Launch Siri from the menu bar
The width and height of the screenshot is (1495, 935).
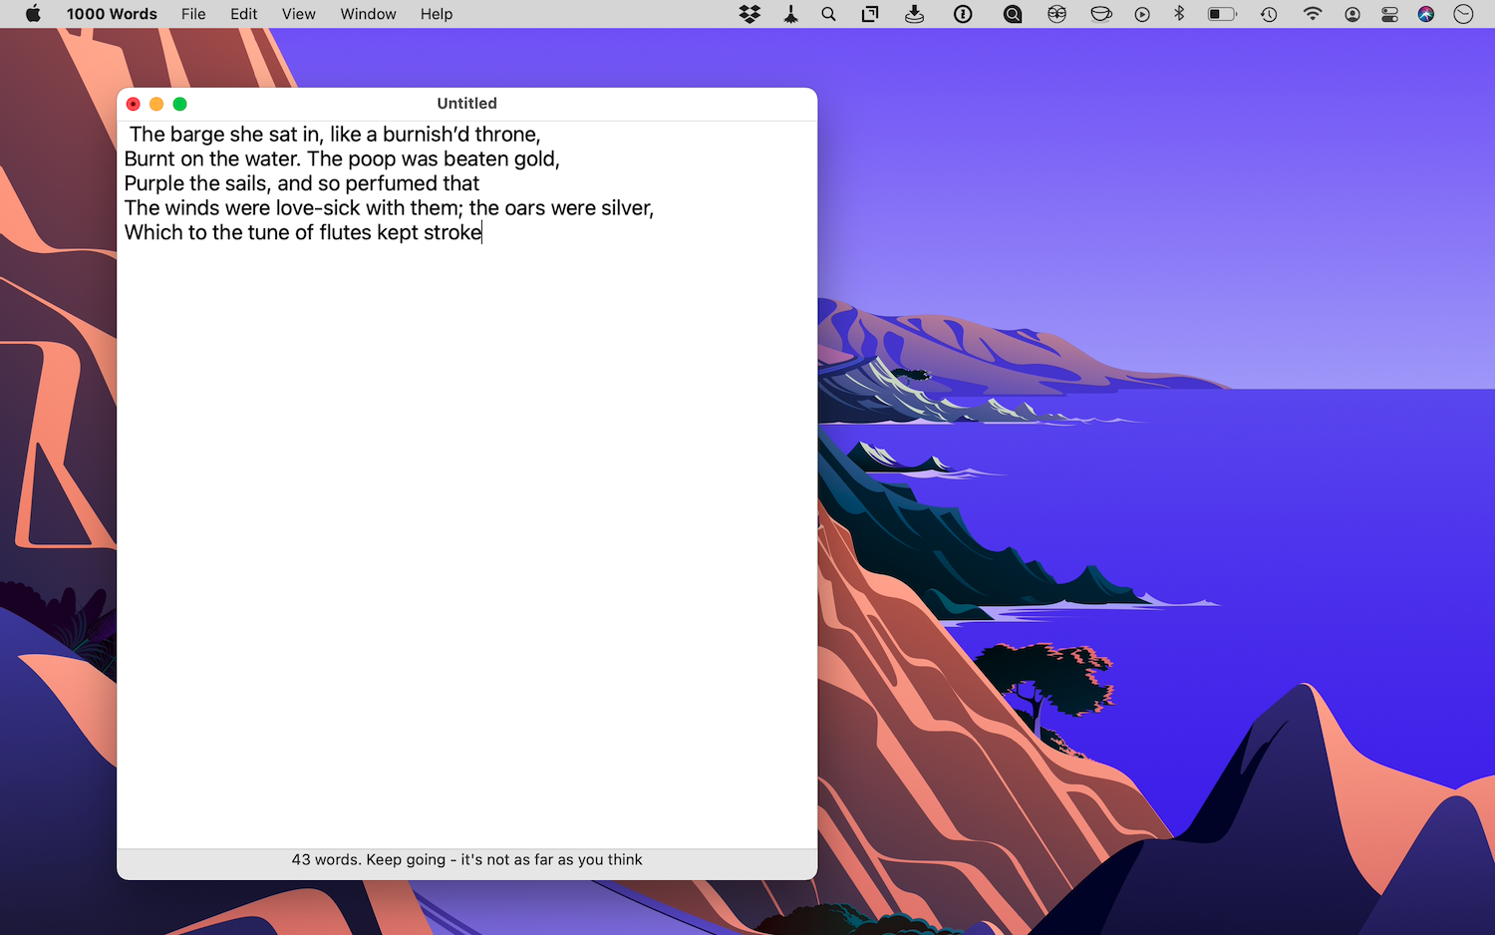[x=1426, y=14]
